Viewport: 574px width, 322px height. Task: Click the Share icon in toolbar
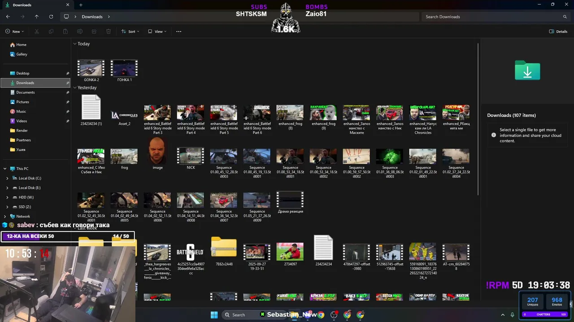[94, 31]
